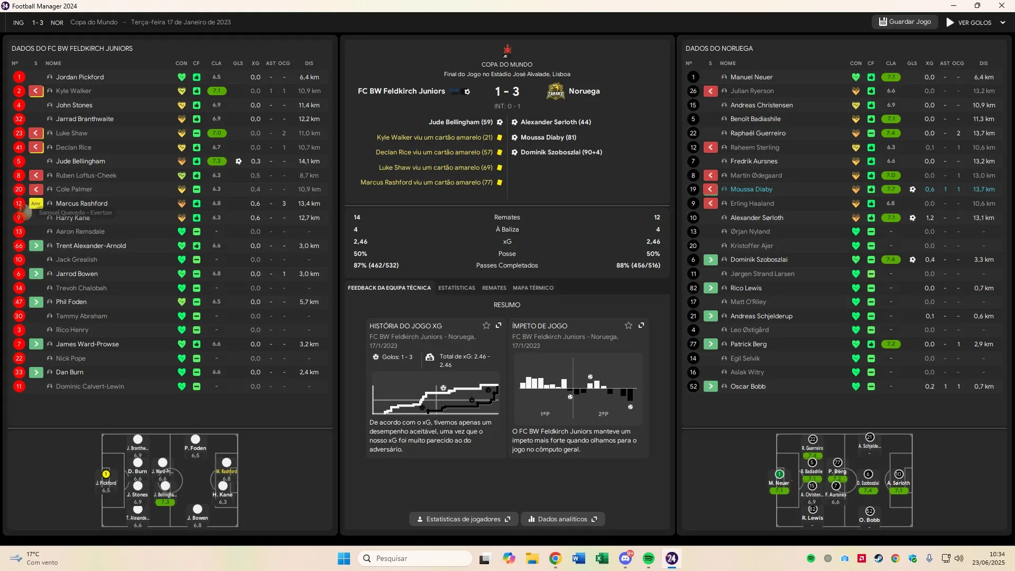Open Moussa Diaby's player profile
The width and height of the screenshot is (1015, 571).
(751, 189)
